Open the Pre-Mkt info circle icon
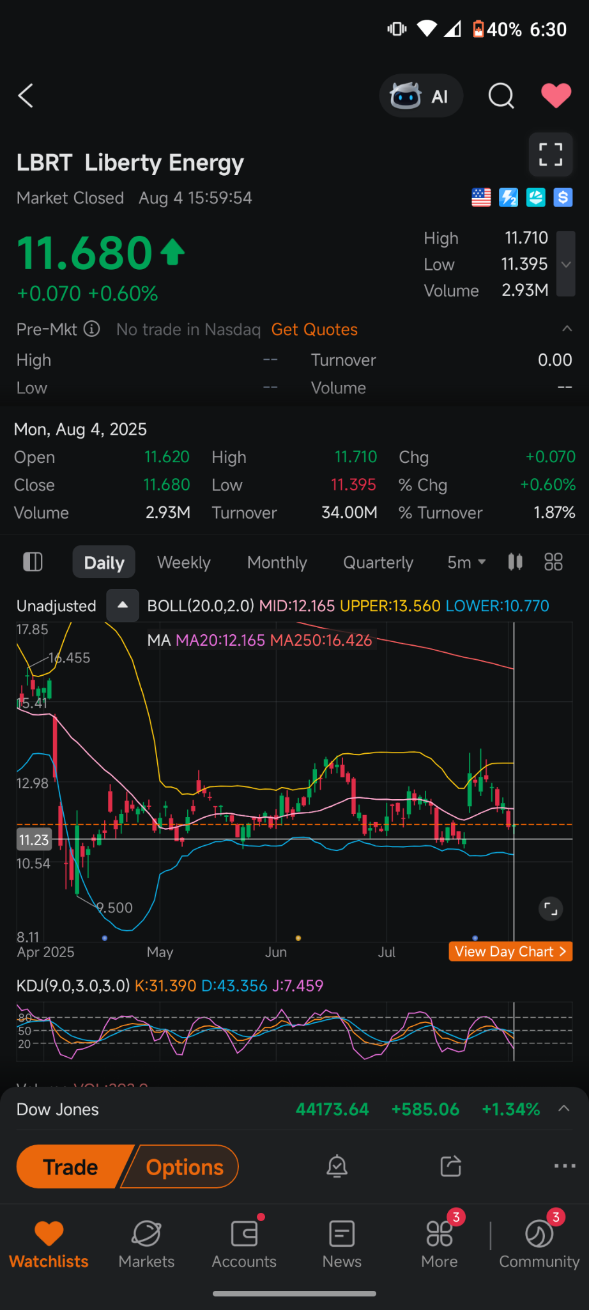Viewport: 589px width, 1310px height. coord(92,329)
